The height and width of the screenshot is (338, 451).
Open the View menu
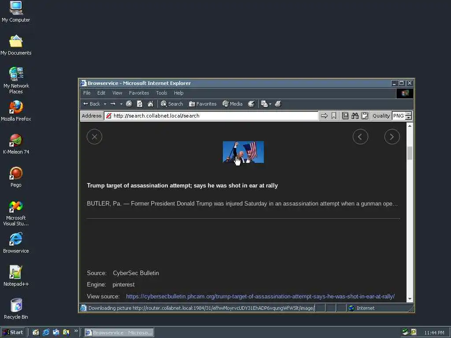(117, 93)
